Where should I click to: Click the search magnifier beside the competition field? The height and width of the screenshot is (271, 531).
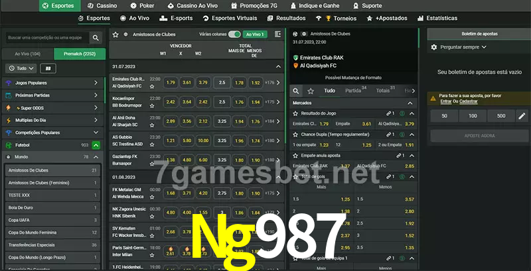[x=97, y=38]
